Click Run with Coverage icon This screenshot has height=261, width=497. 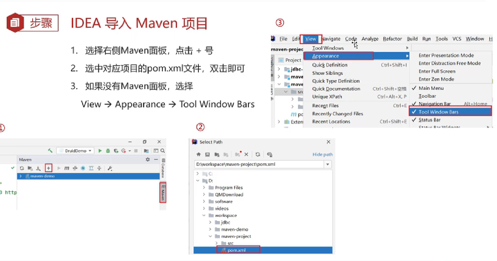[x=116, y=151]
